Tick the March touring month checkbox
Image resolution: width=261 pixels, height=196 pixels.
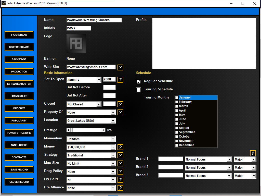coord(177,106)
